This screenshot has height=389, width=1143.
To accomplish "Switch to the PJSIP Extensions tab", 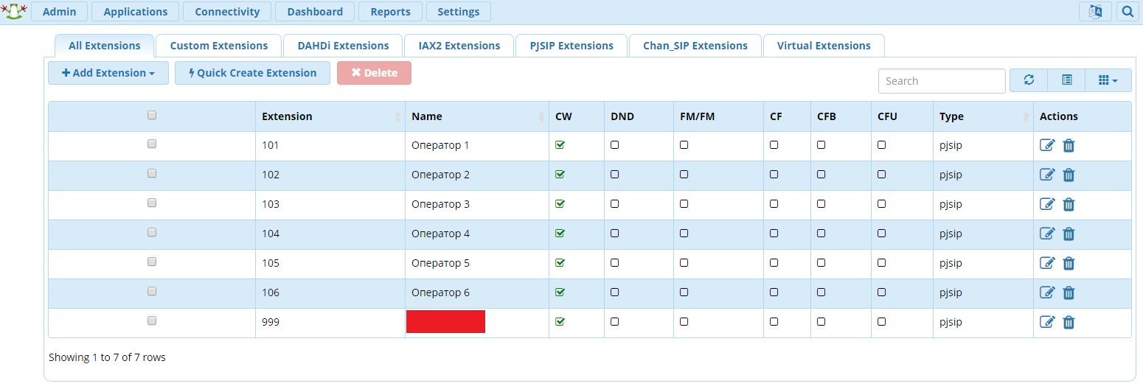I will click(571, 46).
